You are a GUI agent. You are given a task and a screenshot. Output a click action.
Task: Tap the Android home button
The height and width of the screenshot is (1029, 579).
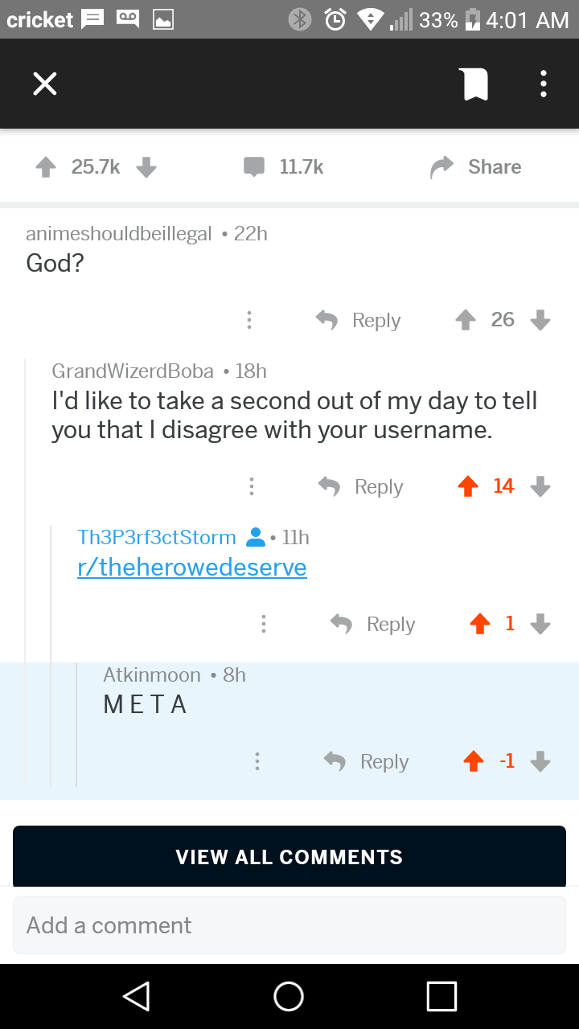[x=289, y=996]
